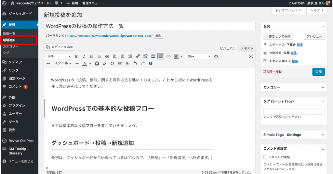Decrease indent of paragraph
The width and height of the screenshot is (333, 174).
(120, 63)
